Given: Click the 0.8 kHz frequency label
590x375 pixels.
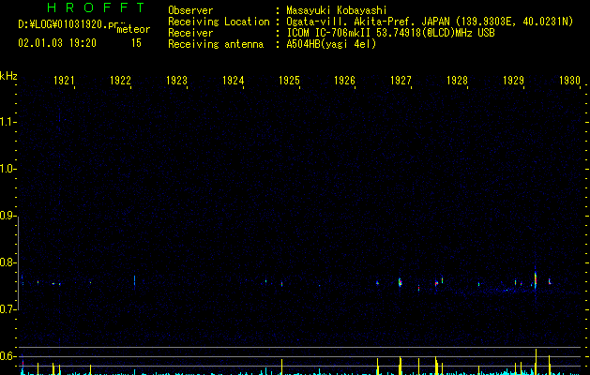Looking at the screenshot, I should (8, 262).
